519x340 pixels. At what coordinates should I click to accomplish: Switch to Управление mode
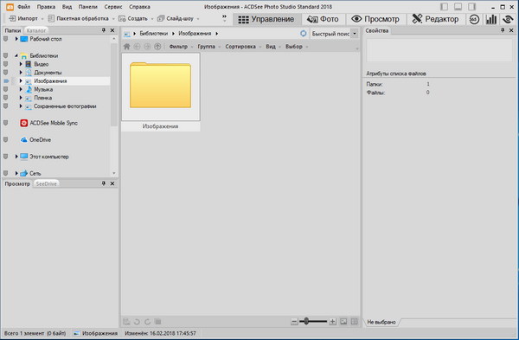pyautogui.click(x=266, y=19)
